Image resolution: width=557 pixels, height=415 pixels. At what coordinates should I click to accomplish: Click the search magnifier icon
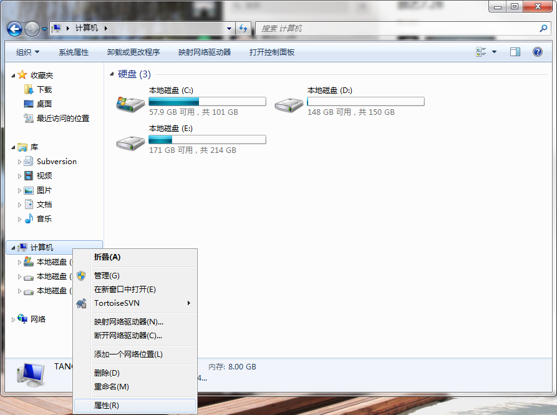543,29
